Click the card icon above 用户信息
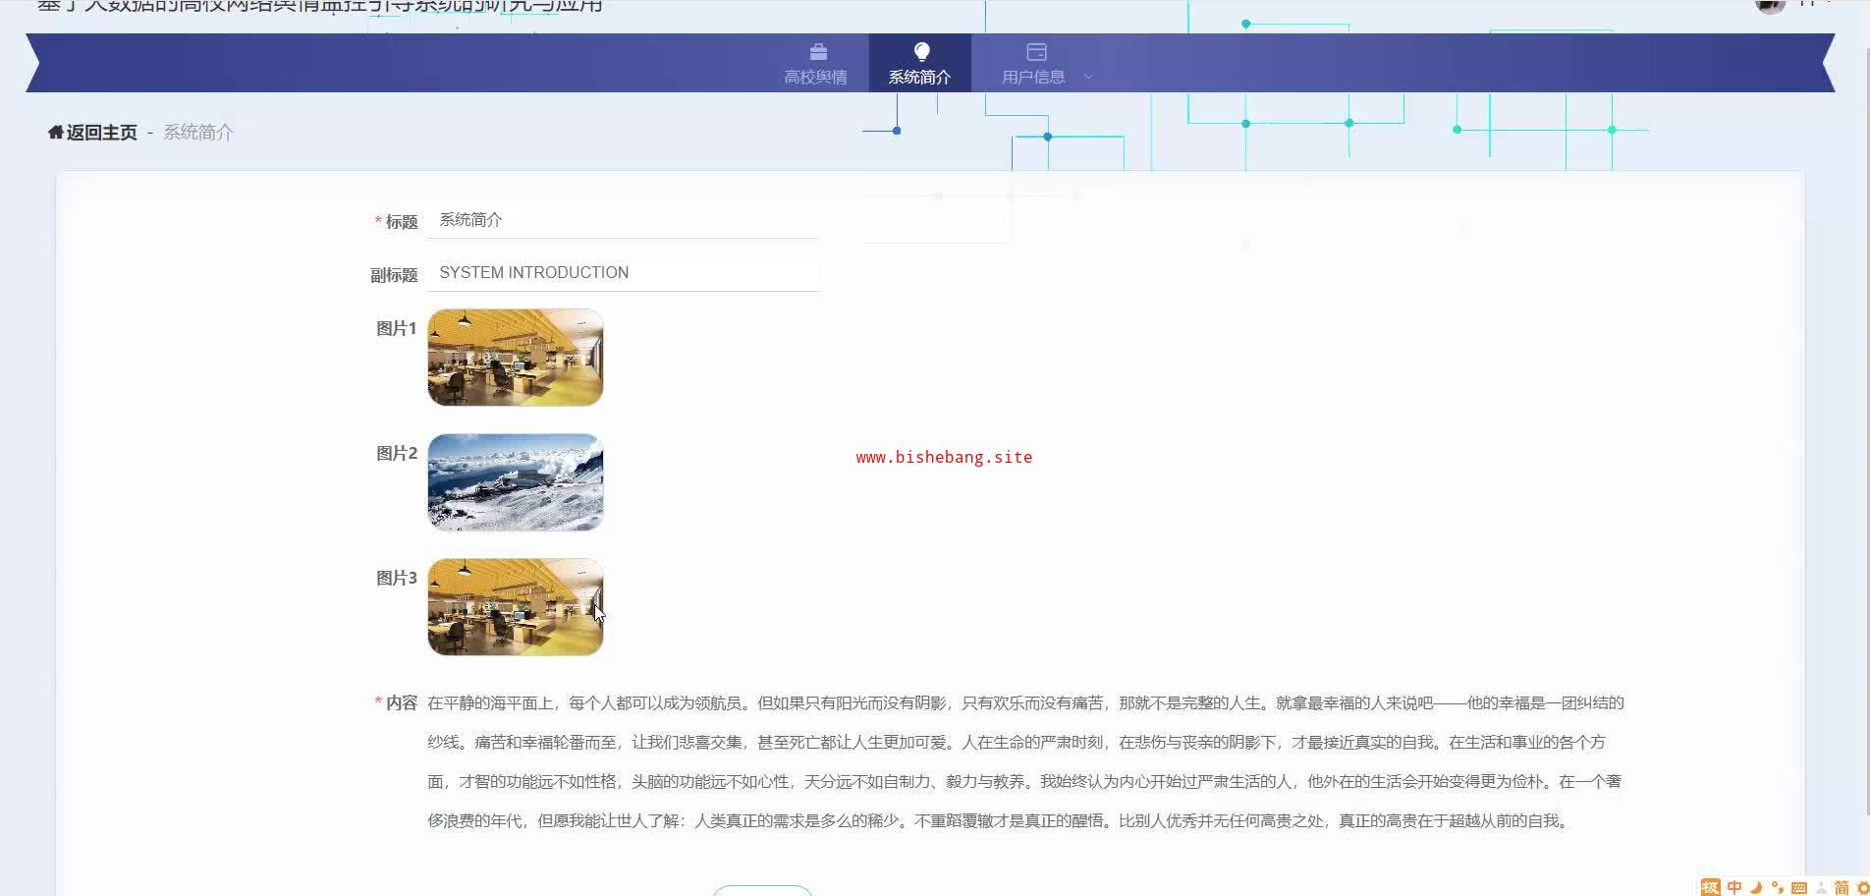 click(x=1036, y=52)
